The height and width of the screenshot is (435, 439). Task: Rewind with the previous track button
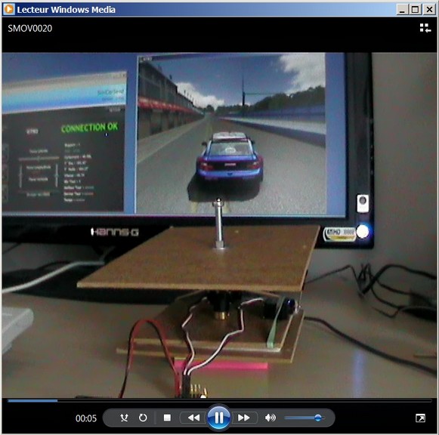coord(193,418)
